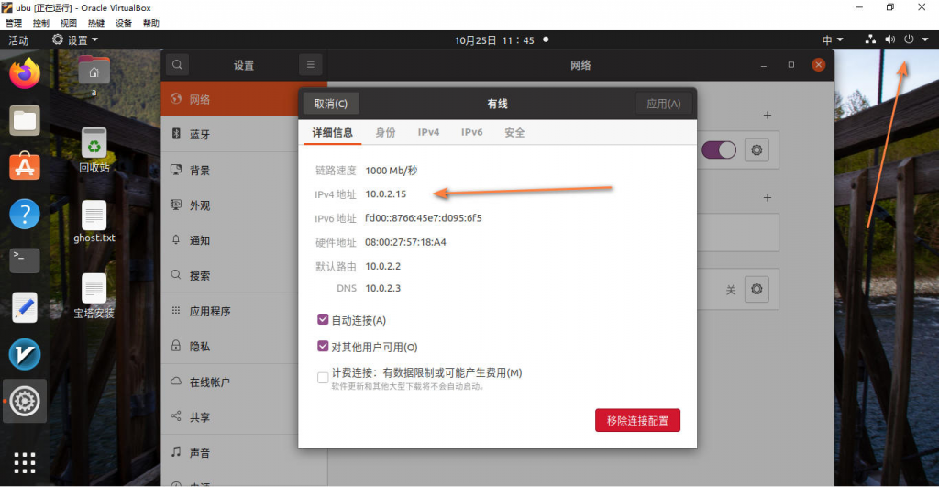Click the 移除连接配置 button

[x=637, y=421]
